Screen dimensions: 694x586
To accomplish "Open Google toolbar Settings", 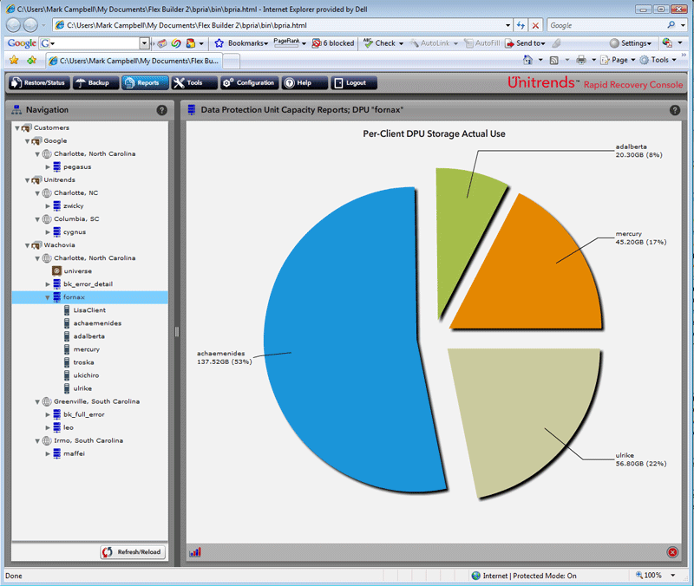I will [x=631, y=42].
